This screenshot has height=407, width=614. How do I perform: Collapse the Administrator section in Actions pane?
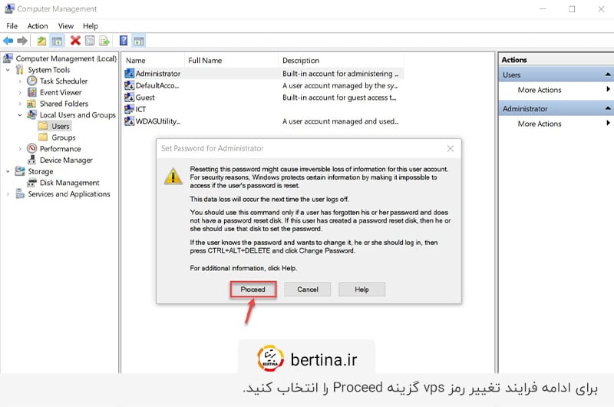[607, 108]
